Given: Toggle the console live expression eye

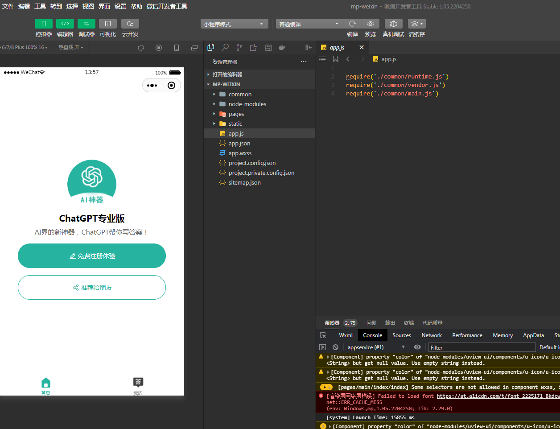Looking at the screenshot, I should 417,347.
